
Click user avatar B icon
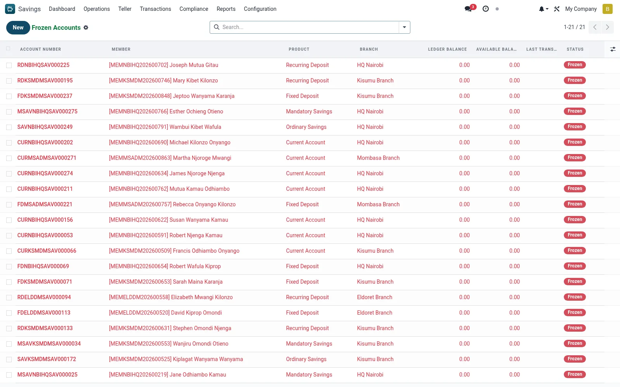[x=608, y=9]
